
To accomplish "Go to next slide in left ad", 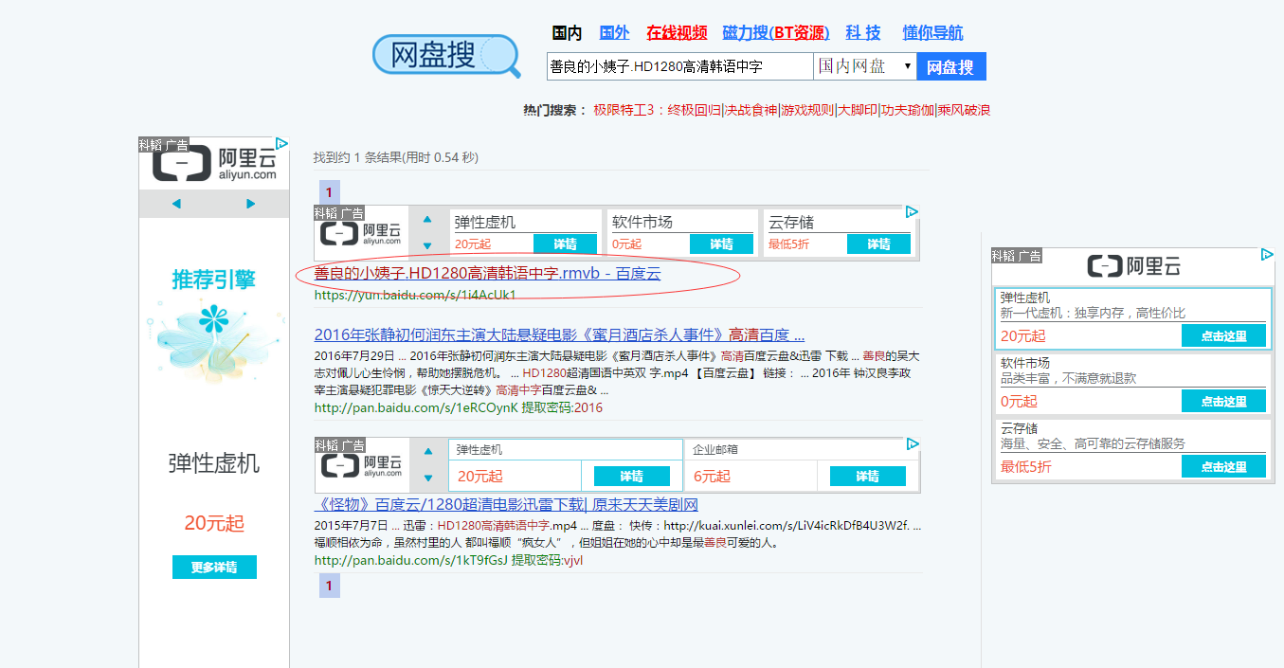I will click(x=250, y=204).
